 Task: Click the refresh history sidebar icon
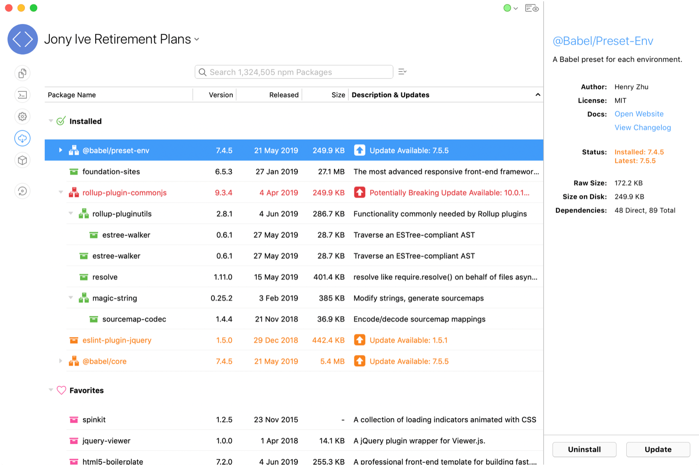point(22,191)
